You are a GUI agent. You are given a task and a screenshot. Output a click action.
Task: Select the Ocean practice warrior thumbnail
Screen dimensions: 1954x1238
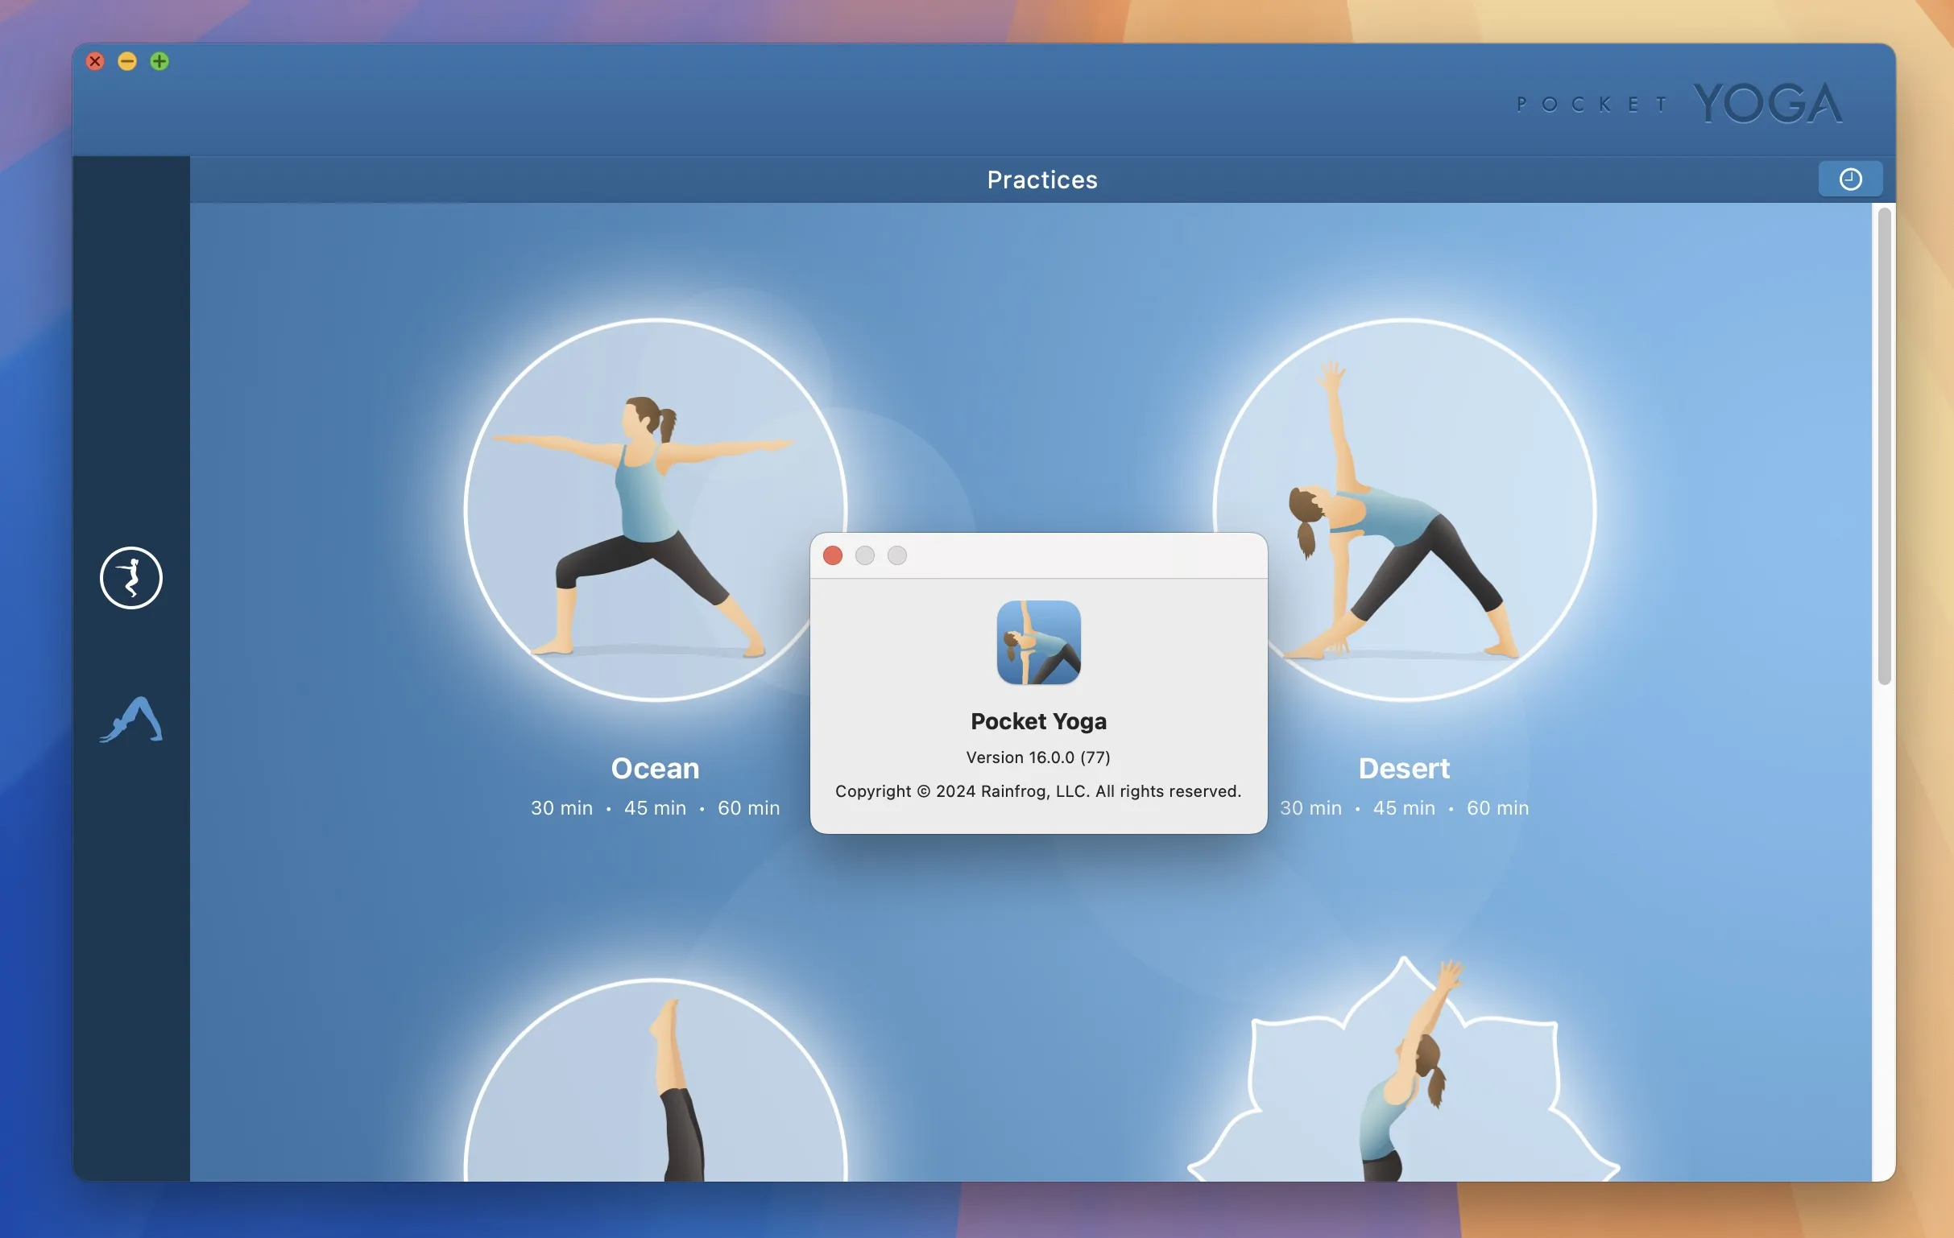[656, 510]
